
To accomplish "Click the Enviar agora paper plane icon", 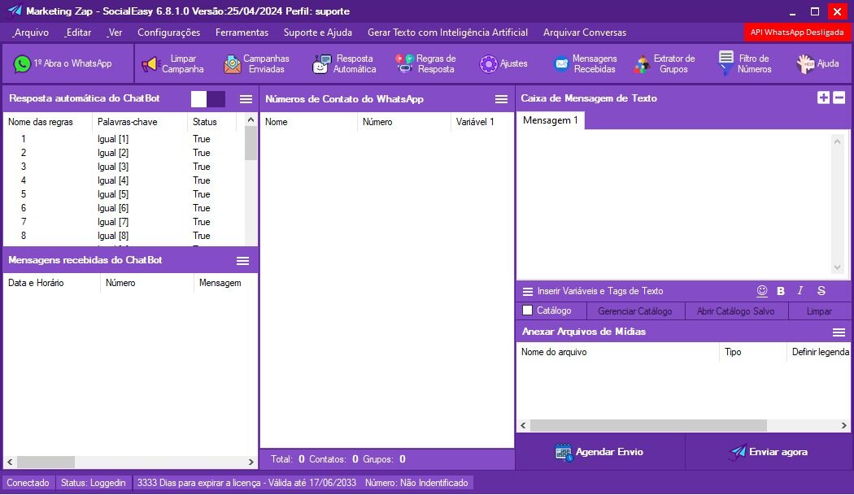I will click(x=738, y=451).
